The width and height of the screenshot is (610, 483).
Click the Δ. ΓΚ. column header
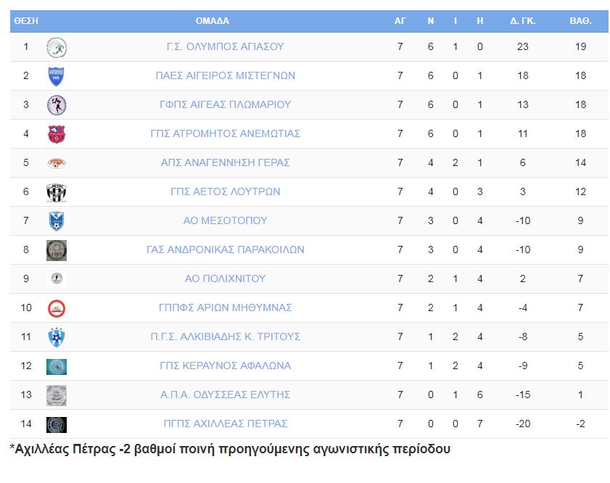click(523, 21)
